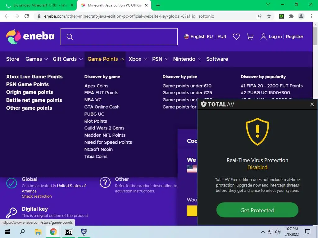Select Battle net game points
Image resolution: width=318 pixels, height=238 pixels.
click(x=34, y=100)
